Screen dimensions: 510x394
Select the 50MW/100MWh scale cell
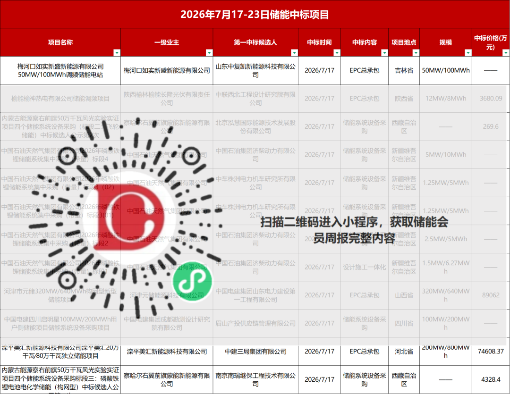446,71
